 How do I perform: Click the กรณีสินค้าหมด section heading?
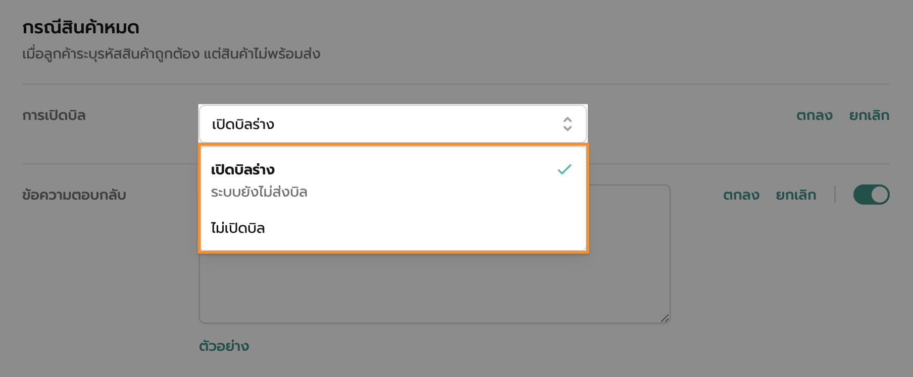tap(81, 27)
